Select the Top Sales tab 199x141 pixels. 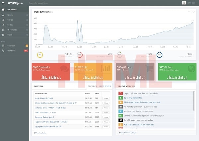tap(92, 86)
